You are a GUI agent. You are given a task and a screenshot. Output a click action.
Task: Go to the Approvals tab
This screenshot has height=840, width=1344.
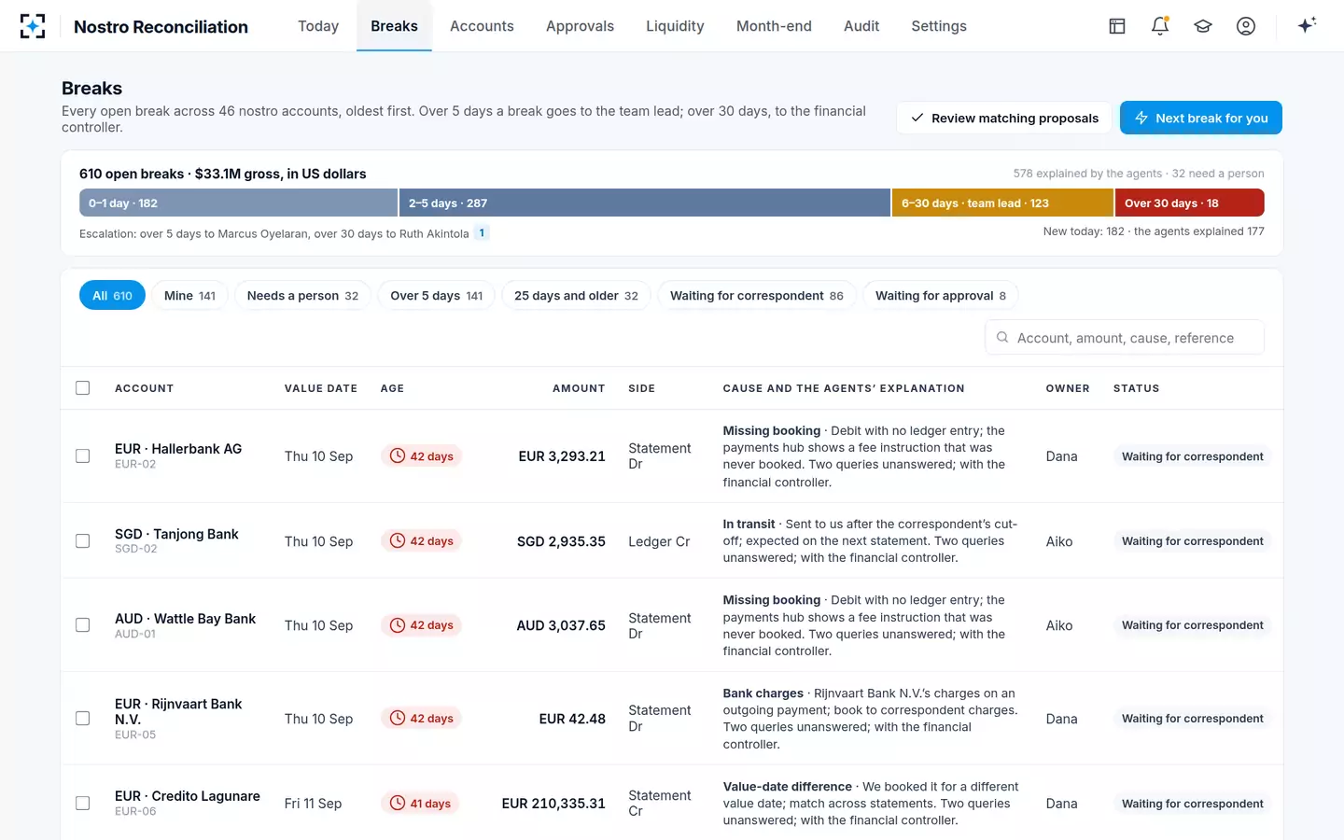(x=580, y=26)
